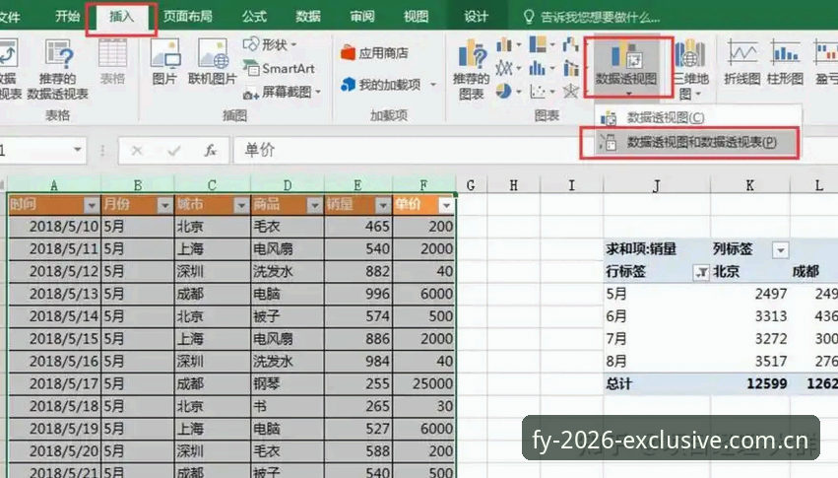The image size is (838, 478).
Task: Select the 求和项:销量 pivot cell
Action: tap(657, 249)
